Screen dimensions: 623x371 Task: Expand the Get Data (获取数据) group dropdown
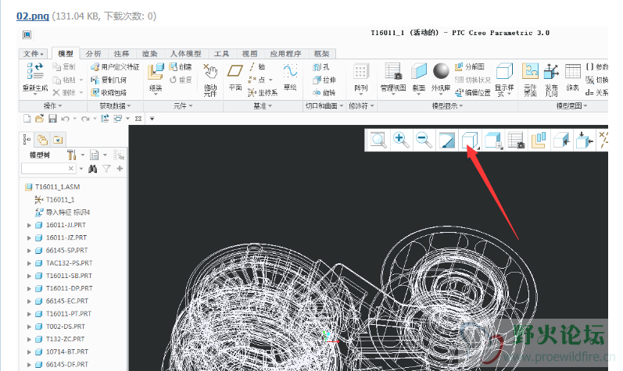115,106
